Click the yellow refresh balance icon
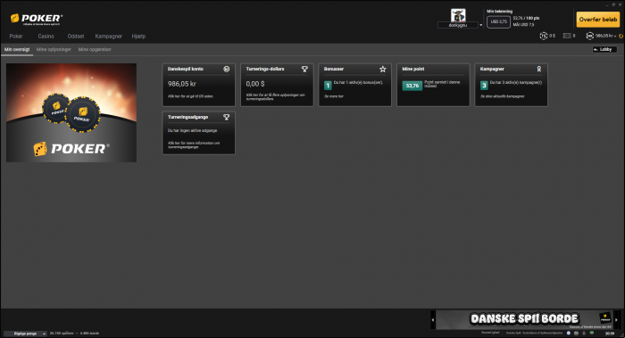This screenshot has height=338, width=625. [x=621, y=36]
